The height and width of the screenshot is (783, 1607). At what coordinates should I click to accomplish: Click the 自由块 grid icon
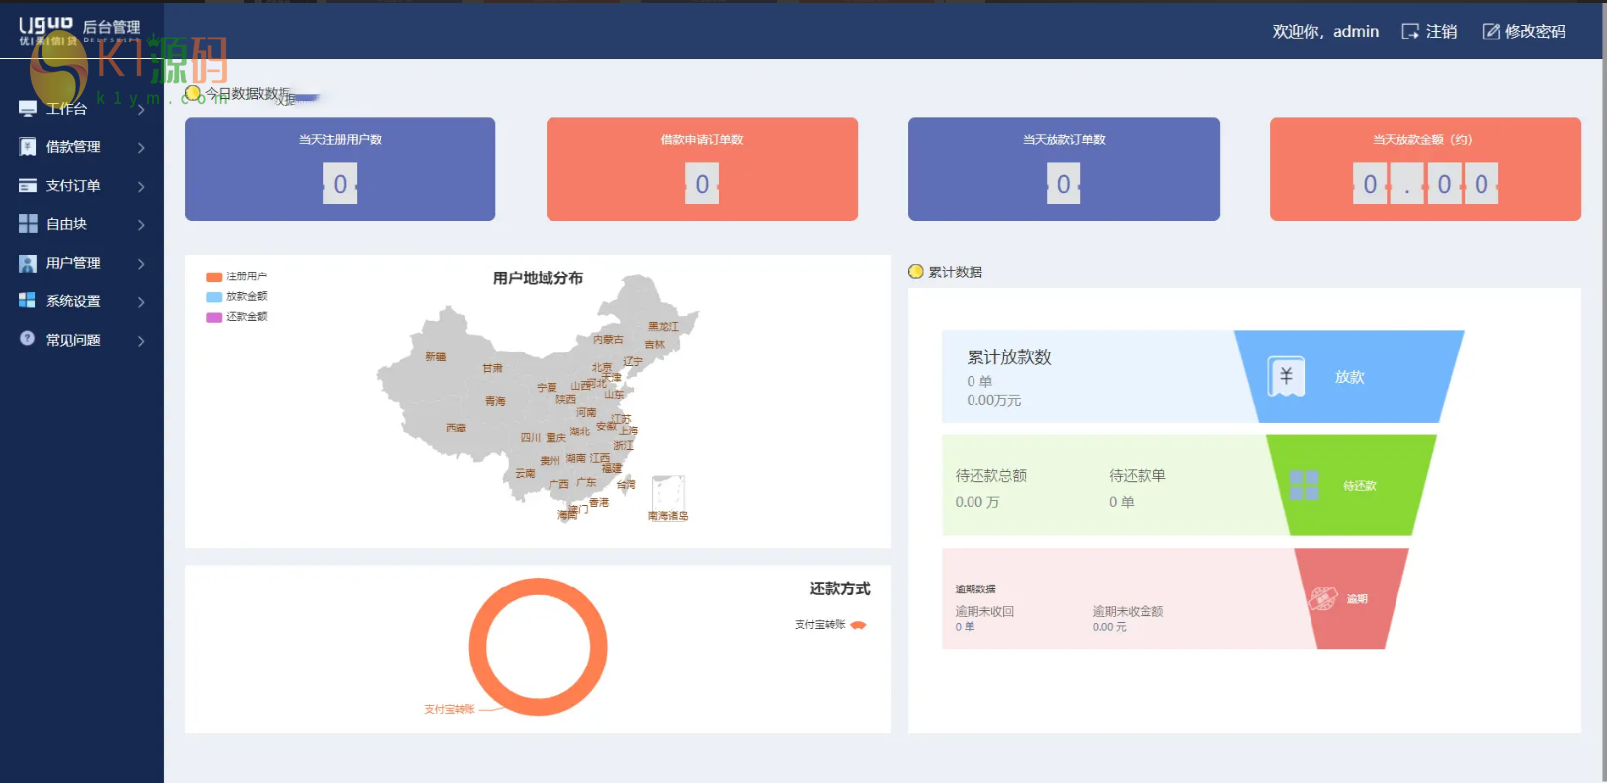point(28,224)
